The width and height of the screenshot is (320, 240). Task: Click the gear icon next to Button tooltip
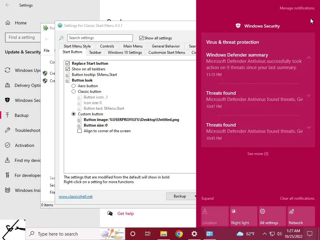point(67,75)
